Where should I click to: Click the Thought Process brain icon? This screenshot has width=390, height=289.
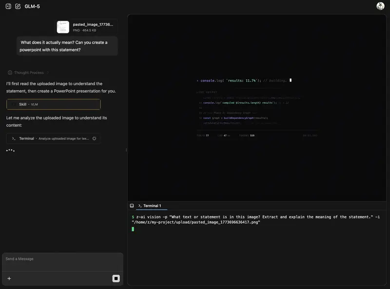click(x=11, y=72)
